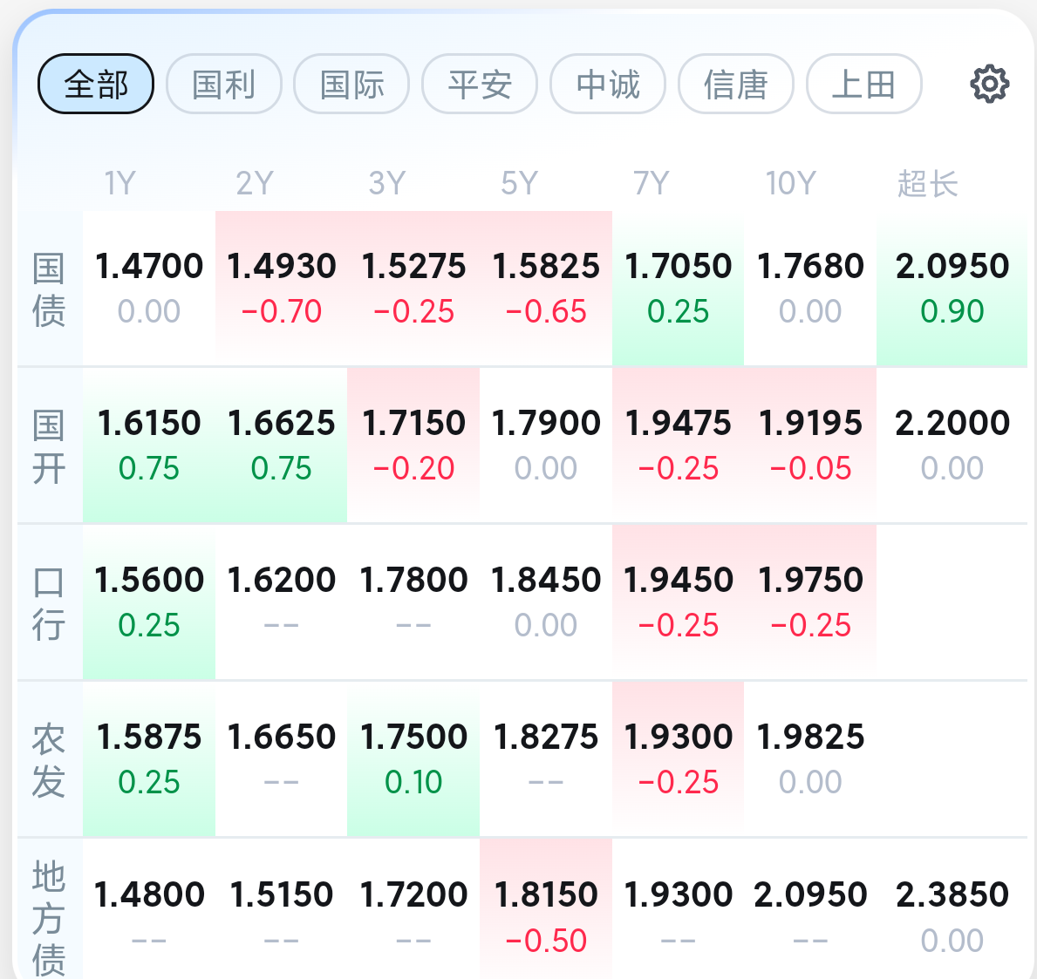Click the 超长 column header
The height and width of the screenshot is (979, 1037).
pos(928,184)
